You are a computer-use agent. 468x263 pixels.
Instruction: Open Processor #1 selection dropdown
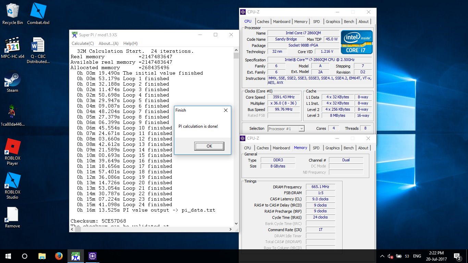coord(286,129)
